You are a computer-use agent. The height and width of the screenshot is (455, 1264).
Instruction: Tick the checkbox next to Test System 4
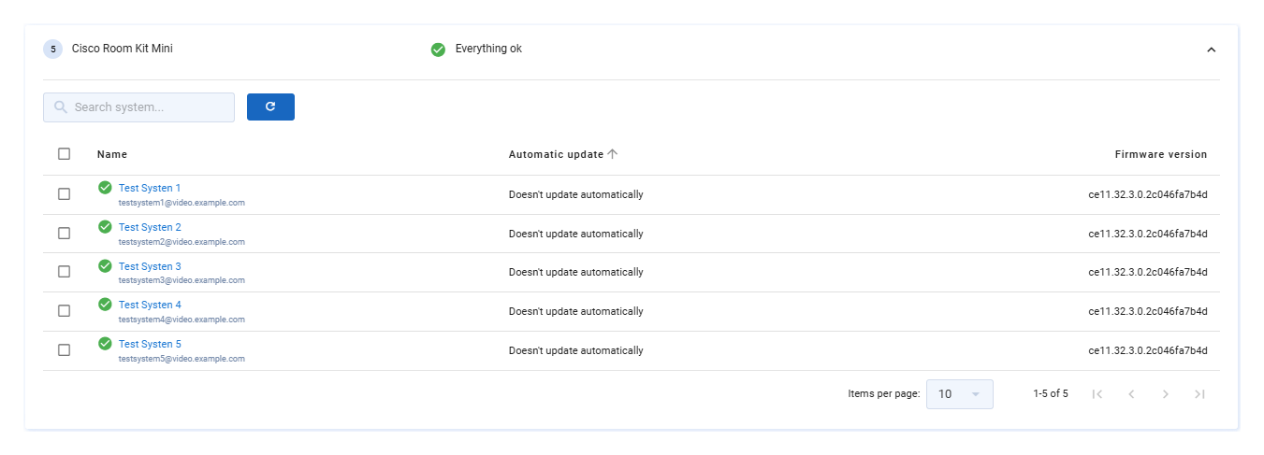tap(64, 311)
